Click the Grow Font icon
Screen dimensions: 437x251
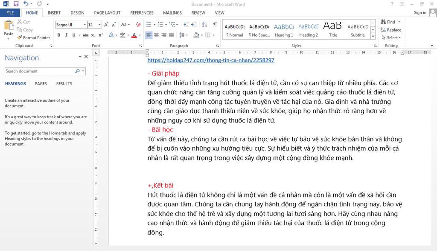click(x=107, y=25)
